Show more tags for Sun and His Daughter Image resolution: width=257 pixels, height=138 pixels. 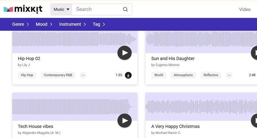229,75
